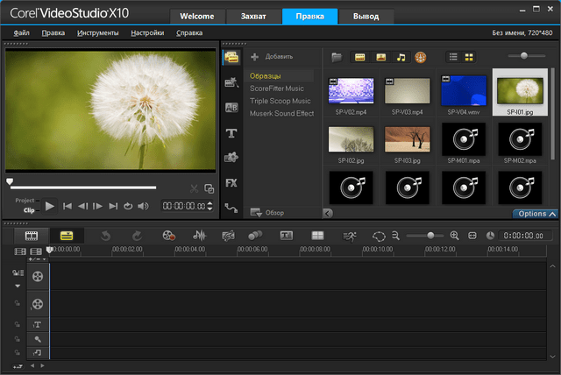This screenshot has height=375, width=561.
Task: Switch to the Захват tab
Action: [x=252, y=17]
